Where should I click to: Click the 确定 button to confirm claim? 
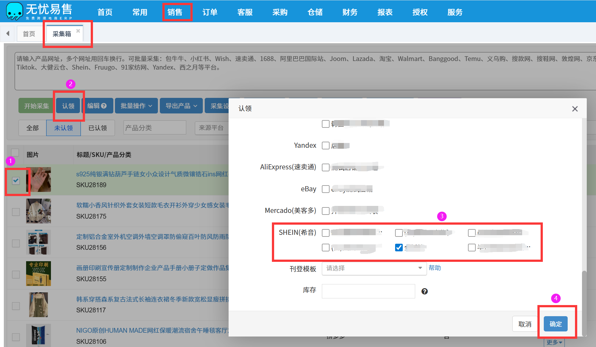coord(555,324)
